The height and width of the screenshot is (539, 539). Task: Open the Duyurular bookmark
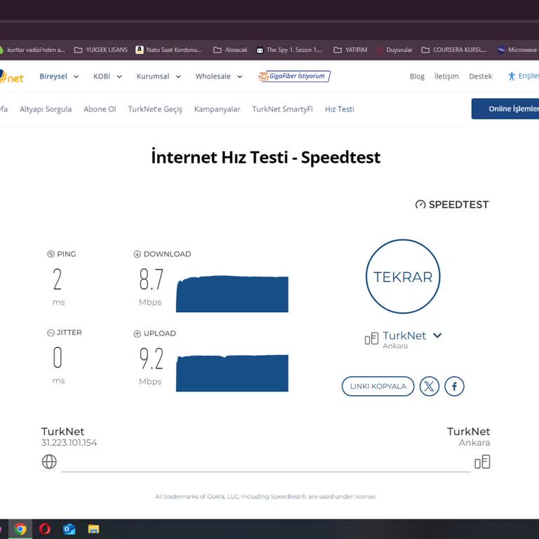394,50
